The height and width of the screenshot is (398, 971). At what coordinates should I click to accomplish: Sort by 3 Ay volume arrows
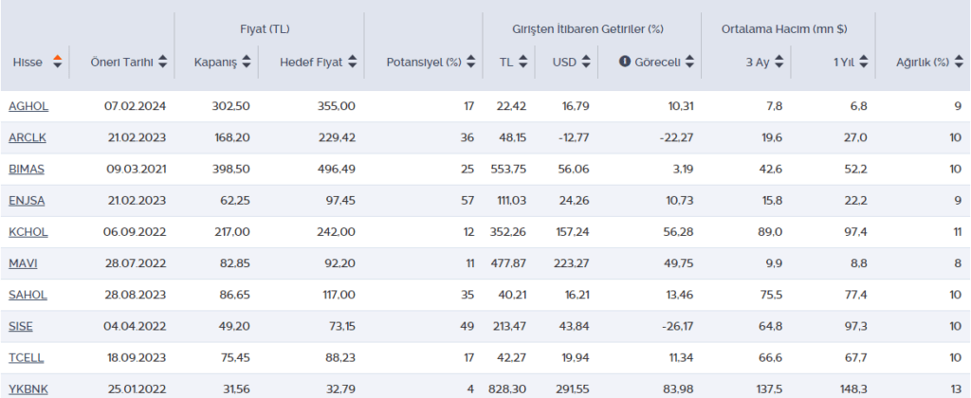pyautogui.click(x=779, y=62)
